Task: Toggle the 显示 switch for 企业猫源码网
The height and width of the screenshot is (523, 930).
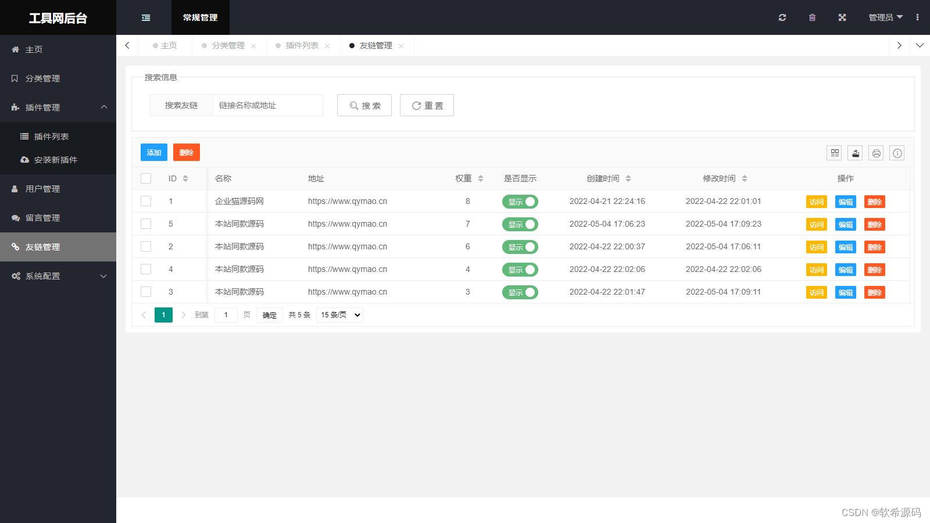Action: [x=520, y=202]
